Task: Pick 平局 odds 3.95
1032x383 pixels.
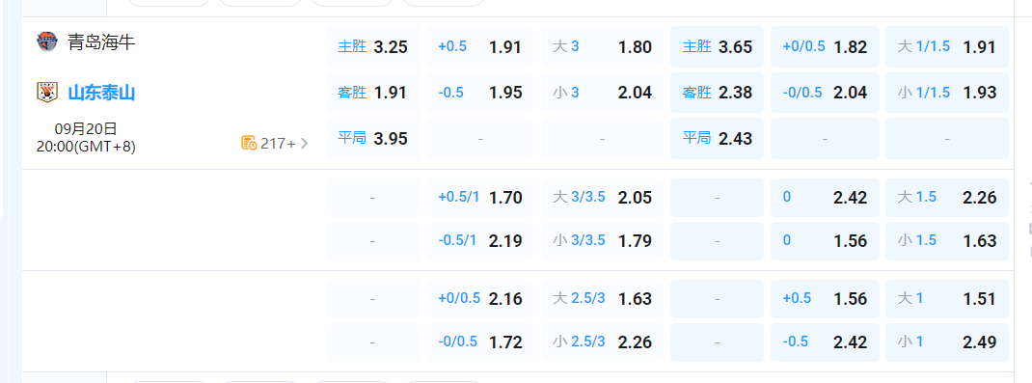Action: coord(372,138)
